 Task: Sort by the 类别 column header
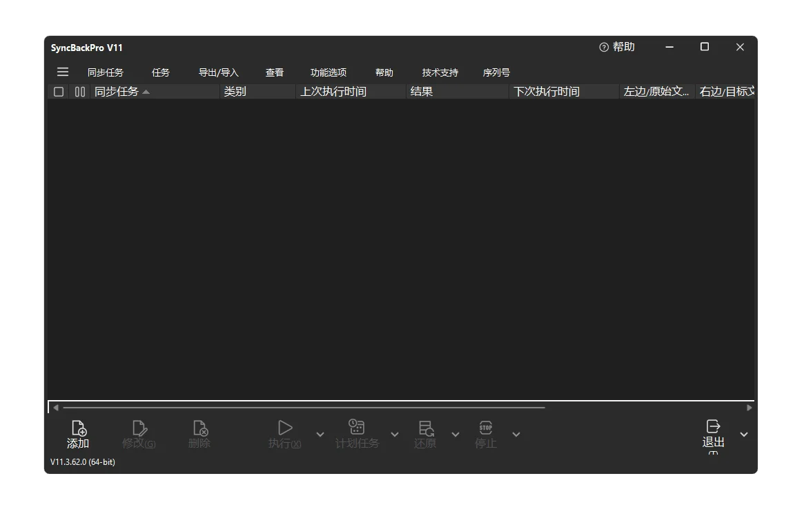(258, 92)
